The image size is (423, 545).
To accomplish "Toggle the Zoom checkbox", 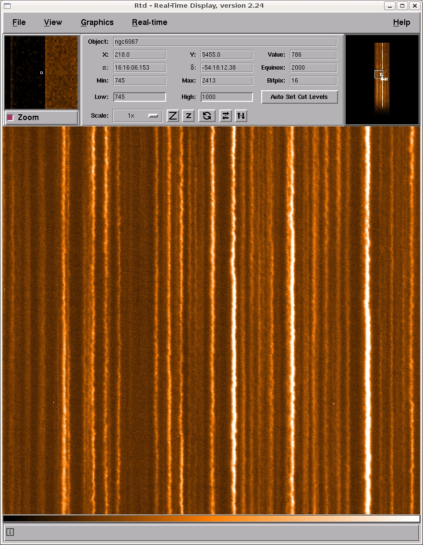I will (11, 118).
